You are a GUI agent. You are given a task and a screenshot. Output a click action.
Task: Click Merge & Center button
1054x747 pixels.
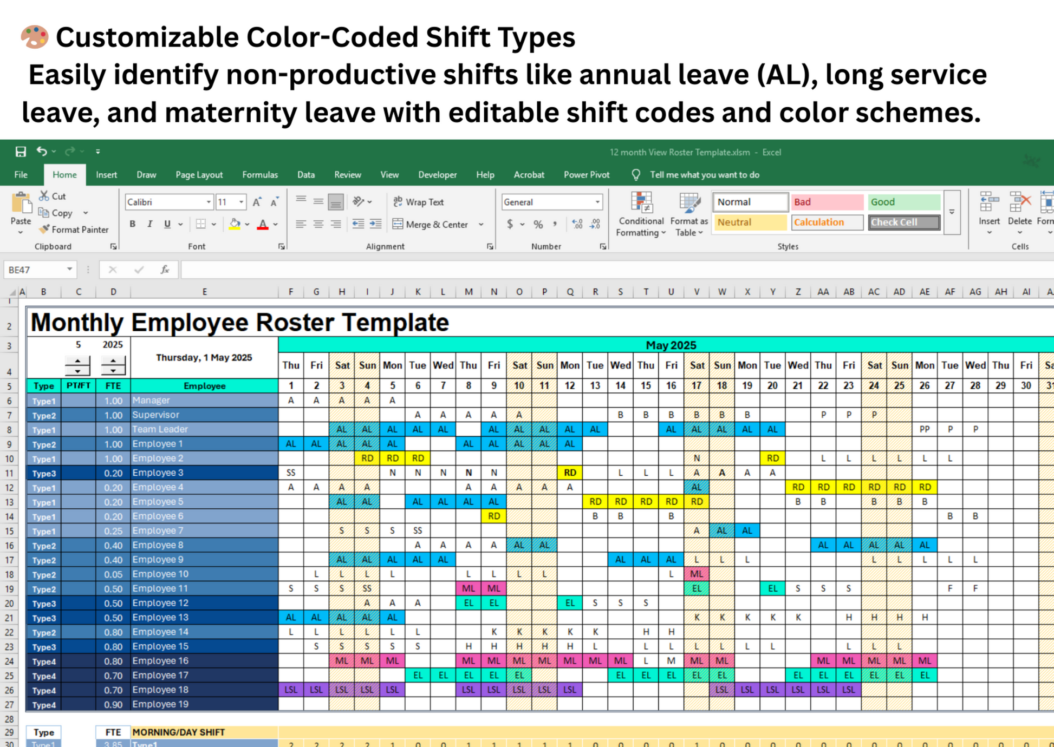(x=431, y=224)
